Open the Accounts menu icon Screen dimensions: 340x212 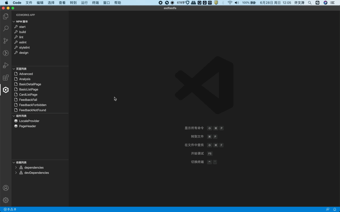pyautogui.click(x=6, y=188)
